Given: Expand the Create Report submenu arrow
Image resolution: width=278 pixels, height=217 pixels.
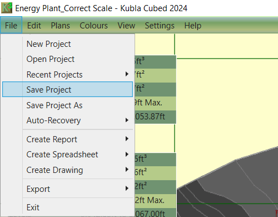Looking at the screenshot, I should click(x=127, y=139).
